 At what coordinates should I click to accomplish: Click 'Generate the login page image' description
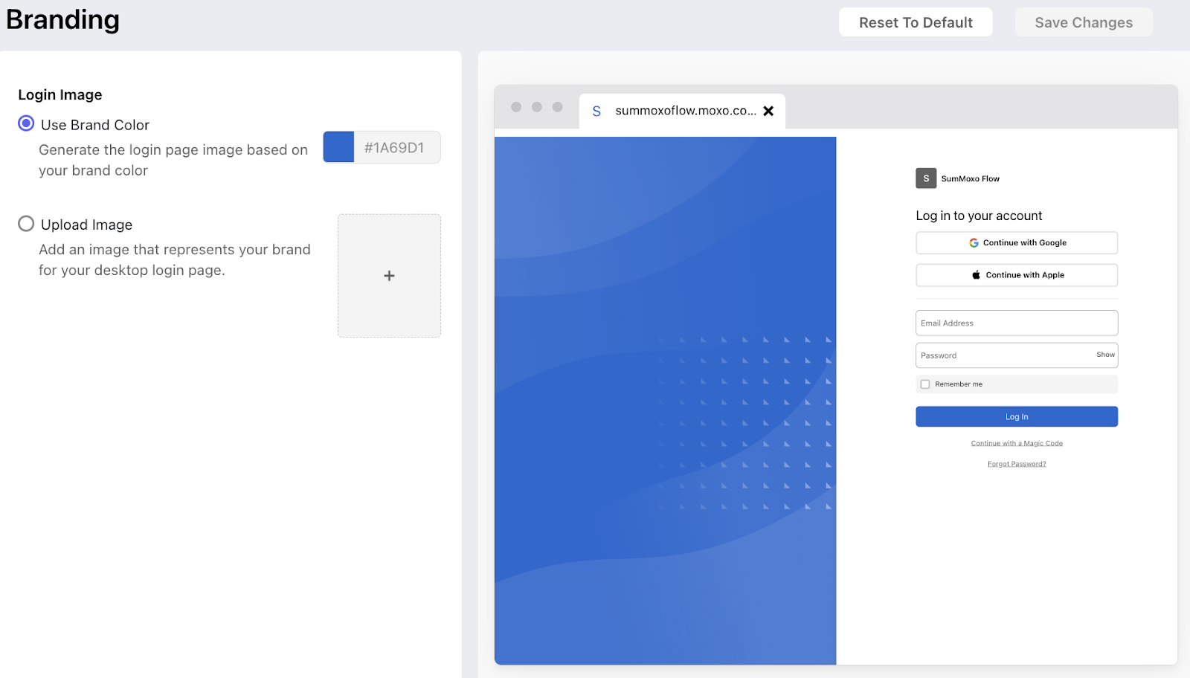173,160
